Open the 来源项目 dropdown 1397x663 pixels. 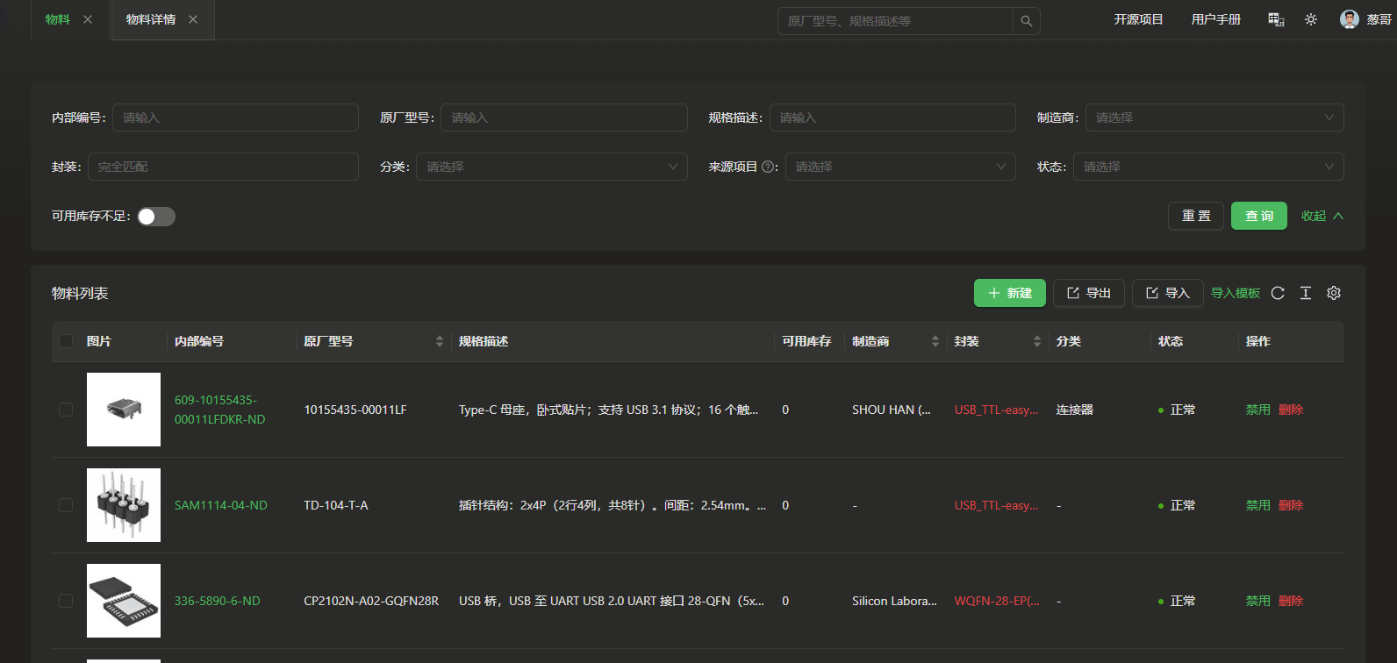pos(900,167)
